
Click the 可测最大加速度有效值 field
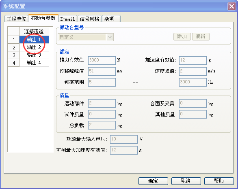[x=124, y=150]
